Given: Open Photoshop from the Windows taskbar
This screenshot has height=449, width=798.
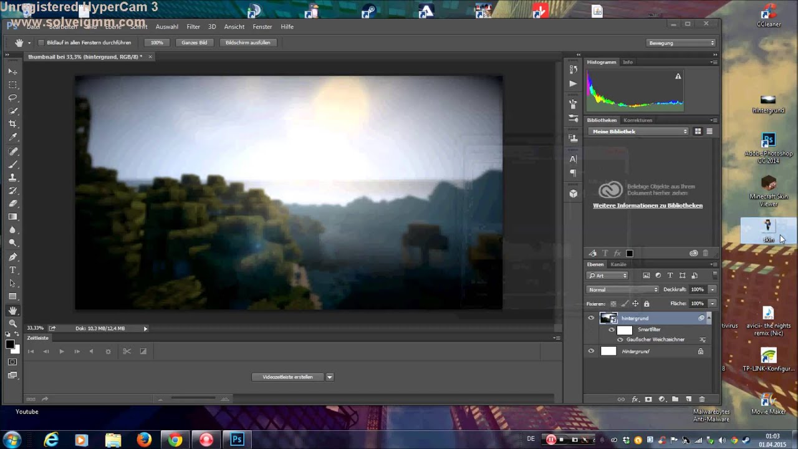Looking at the screenshot, I should pyautogui.click(x=237, y=440).
